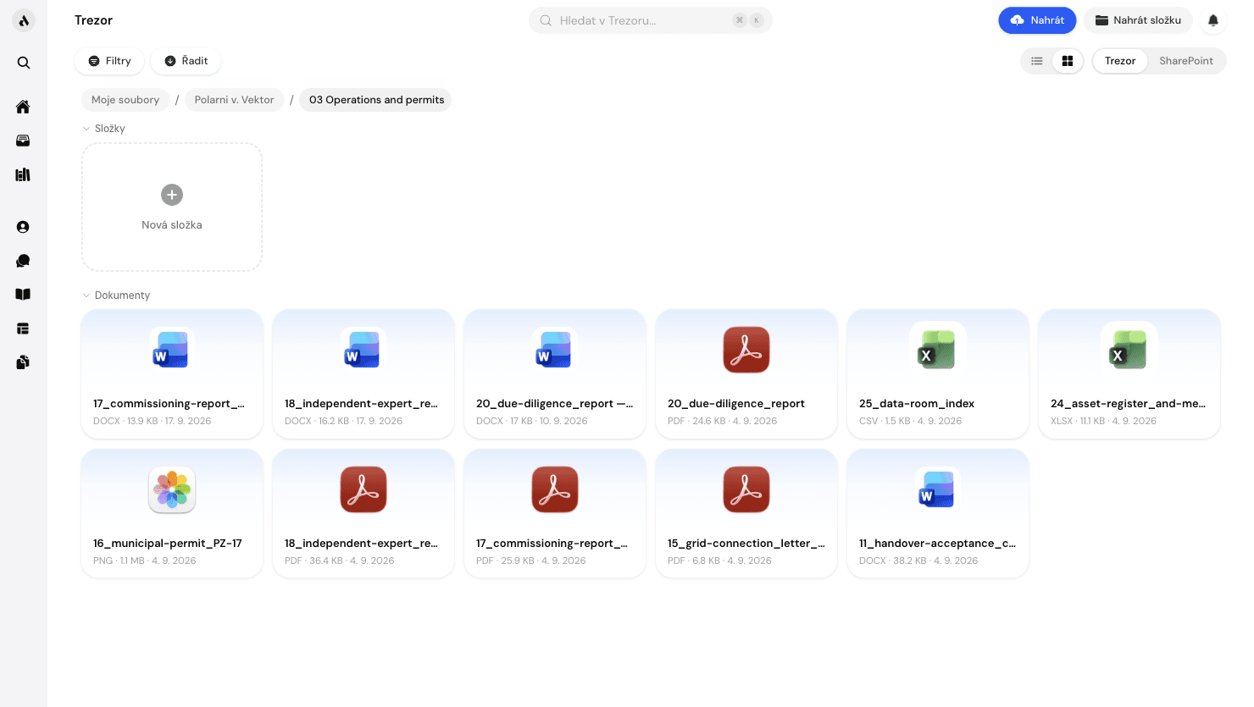Viewport: 1254px width, 707px height.
Task: Go to the home icon in sidebar
Action: (24, 107)
